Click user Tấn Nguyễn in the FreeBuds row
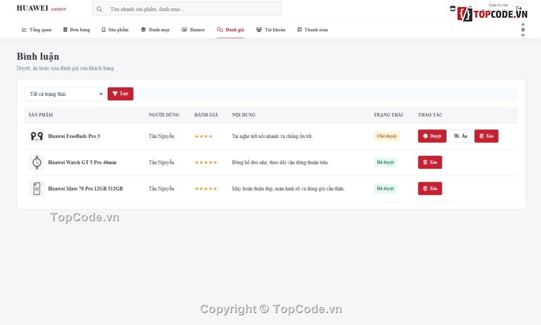 coord(162,136)
